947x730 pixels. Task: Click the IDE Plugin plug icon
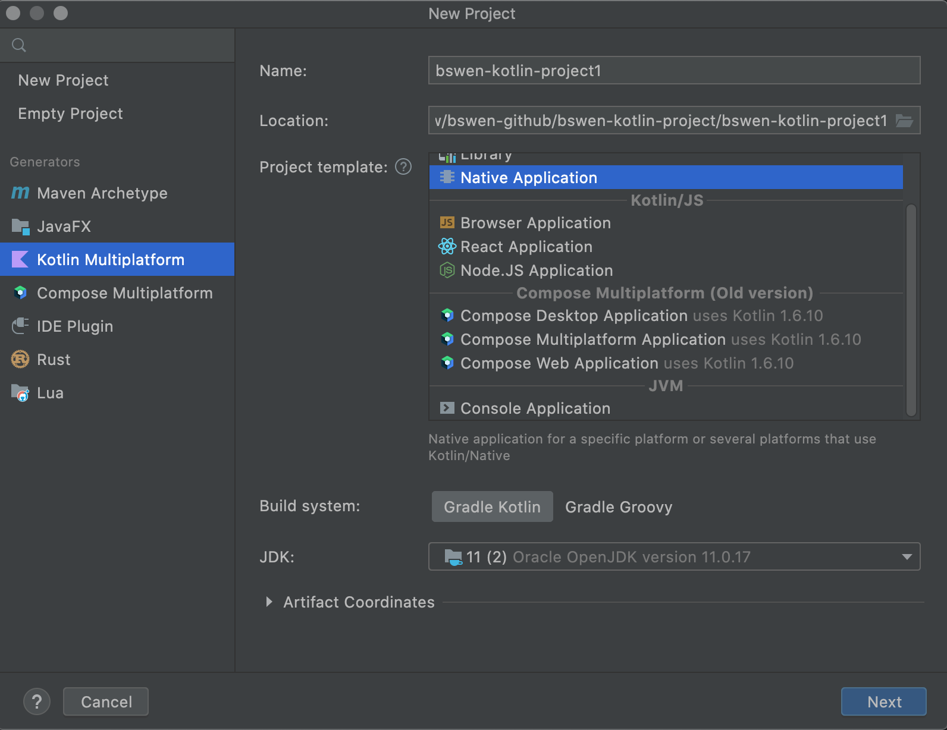[20, 326]
